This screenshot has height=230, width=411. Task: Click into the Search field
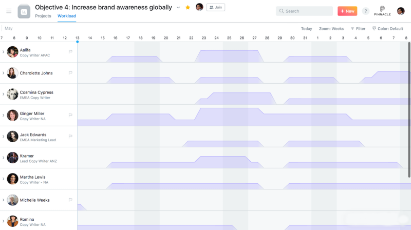tap(304, 11)
